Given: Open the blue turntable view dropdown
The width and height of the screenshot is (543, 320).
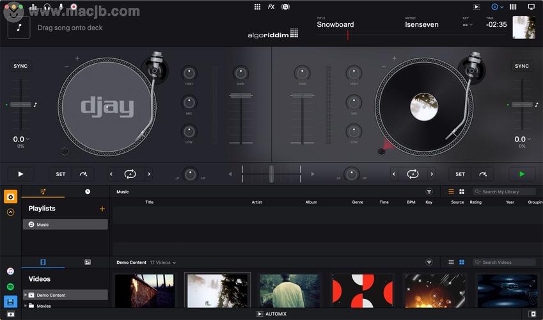Looking at the screenshot, I should tap(498, 6).
